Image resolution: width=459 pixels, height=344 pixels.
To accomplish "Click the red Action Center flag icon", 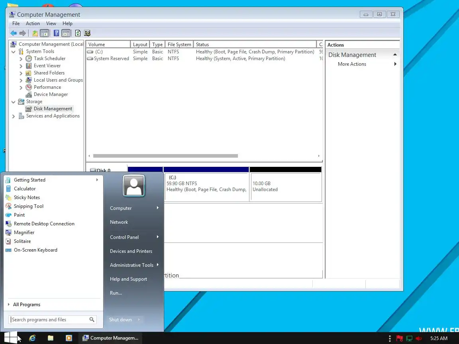I will [399, 338].
